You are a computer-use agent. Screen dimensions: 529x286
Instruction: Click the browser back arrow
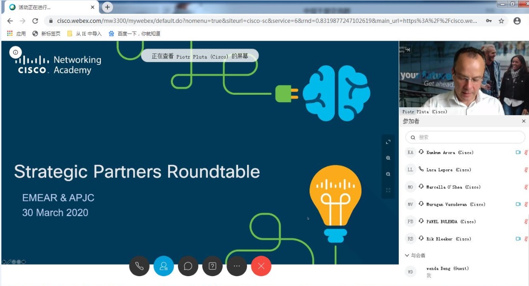click(10, 21)
